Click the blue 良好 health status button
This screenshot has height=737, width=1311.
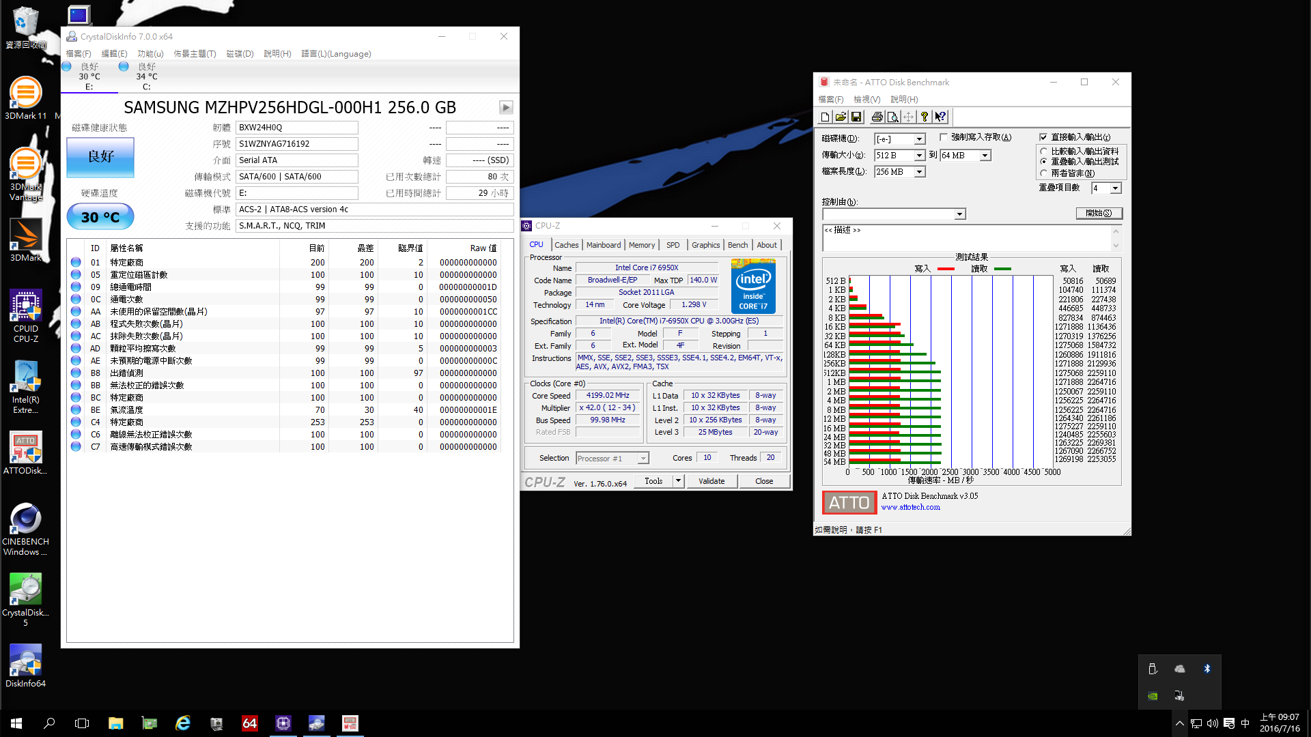[100, 157]
